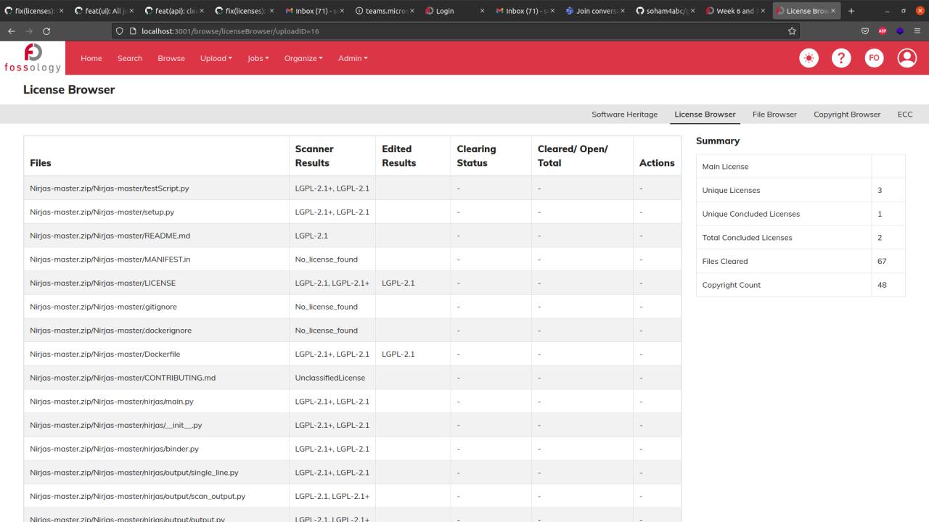
Task: Switch to the feat(api) browser tab
Action: pos(174,11)
